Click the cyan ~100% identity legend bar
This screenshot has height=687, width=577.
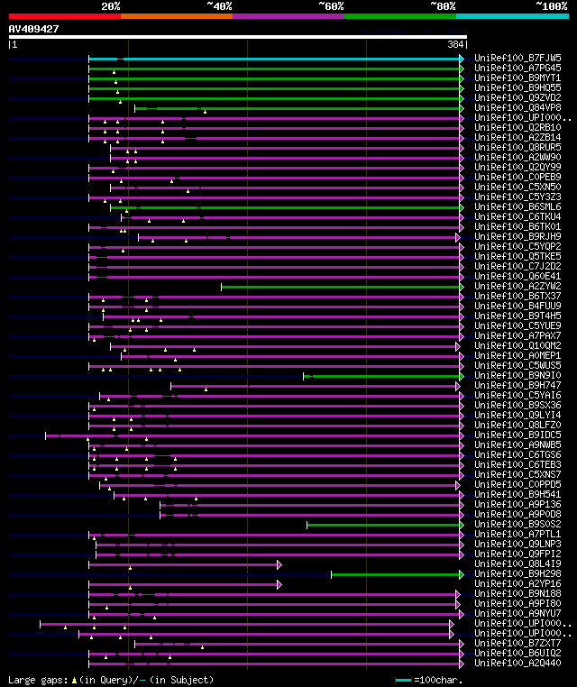[x=512, y=16]
